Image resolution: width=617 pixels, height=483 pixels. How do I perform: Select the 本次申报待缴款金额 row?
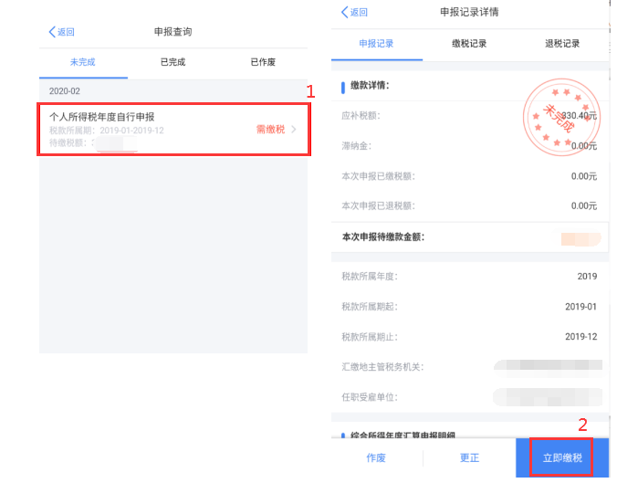(x=469, y=237)
